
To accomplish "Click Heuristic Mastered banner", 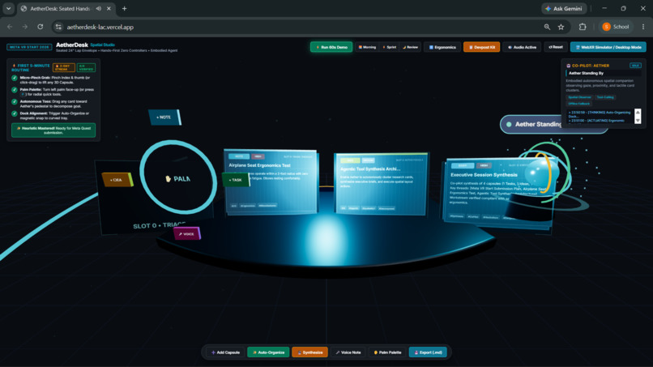I will tap(53, 130).
